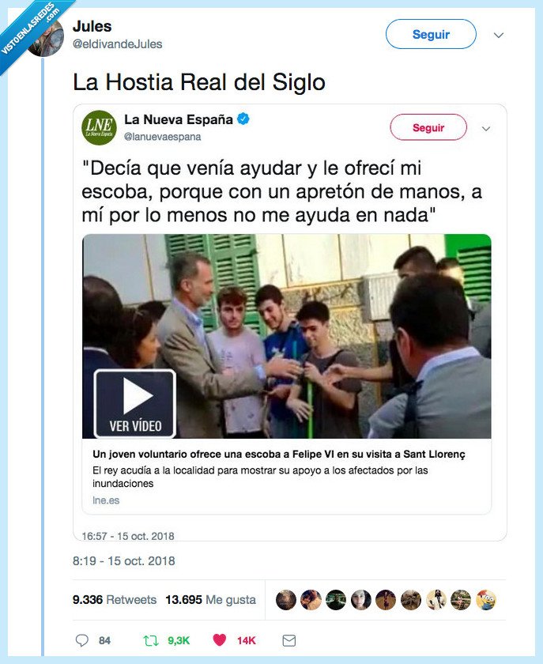Screen dimensions: 543x664
Task: Open the embedded news video thumbnail
Action: click(x=287, y=336)
